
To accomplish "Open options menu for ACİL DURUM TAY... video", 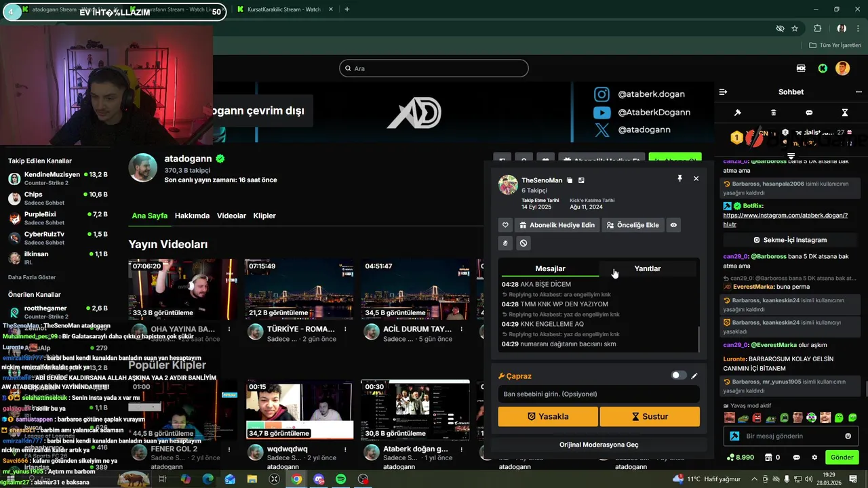I will pos(461,329).
